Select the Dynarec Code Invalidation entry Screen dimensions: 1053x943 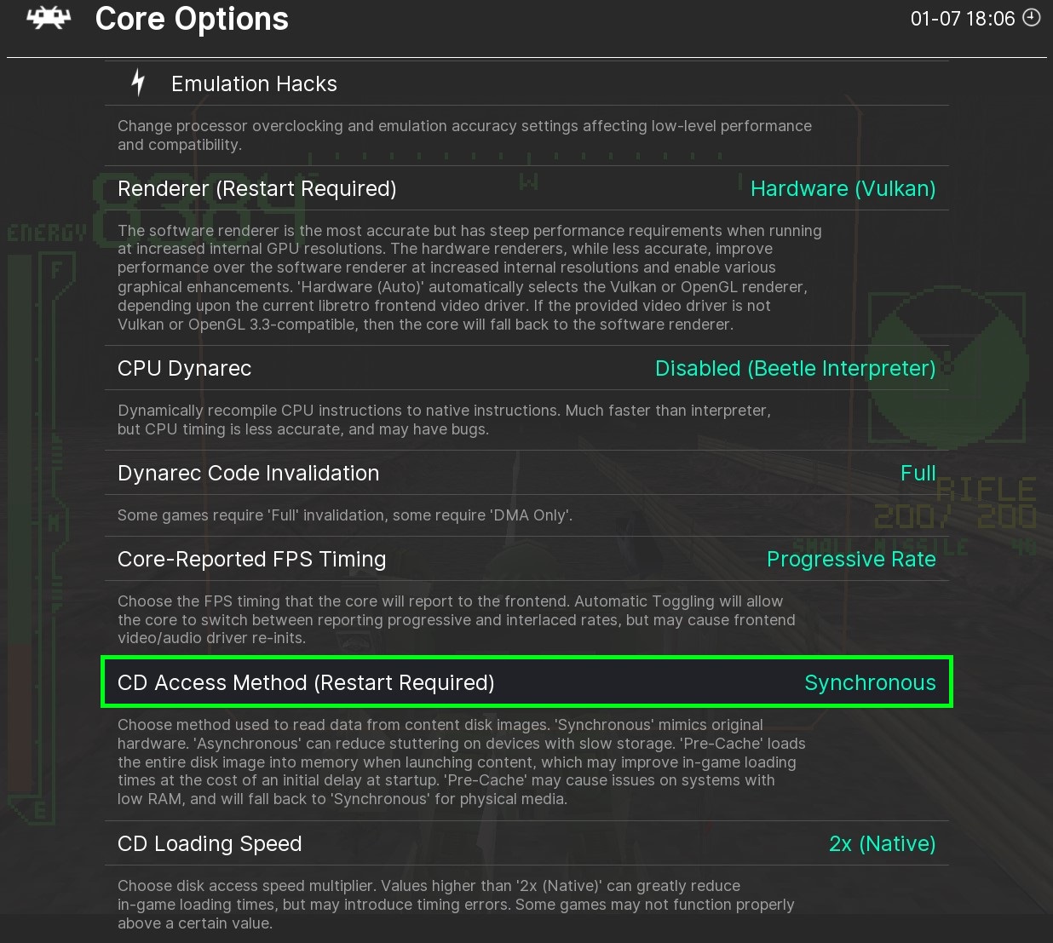pos(248,473)
